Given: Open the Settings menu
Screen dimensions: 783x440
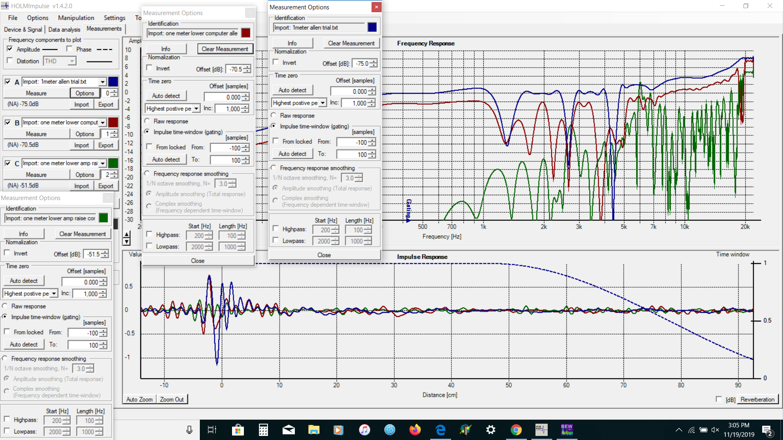Looking at the screenshot, I should coord(115,18).
